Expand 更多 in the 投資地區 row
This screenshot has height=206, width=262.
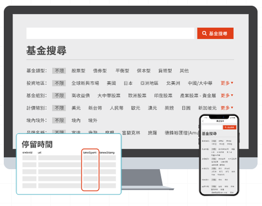[x=227, y=83]
